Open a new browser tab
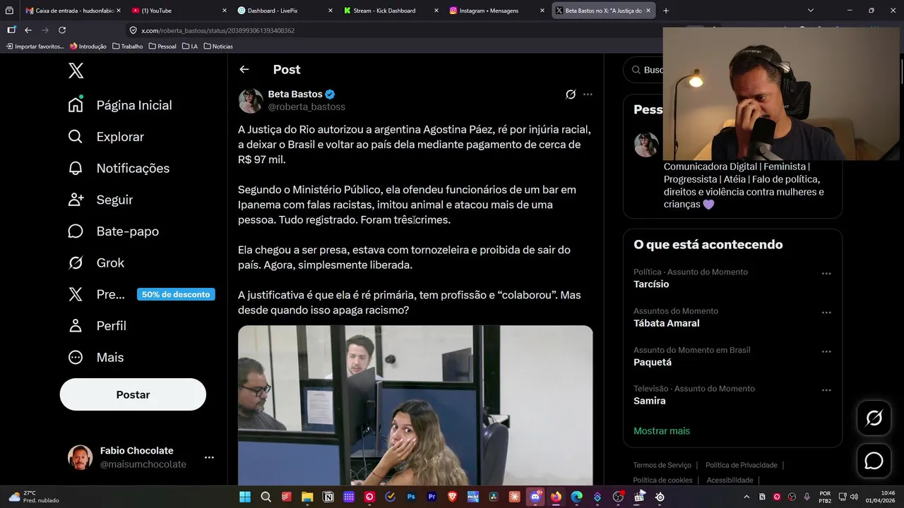Image resolution: width=904 pixels, height=508 pixels. pos(665,11)
